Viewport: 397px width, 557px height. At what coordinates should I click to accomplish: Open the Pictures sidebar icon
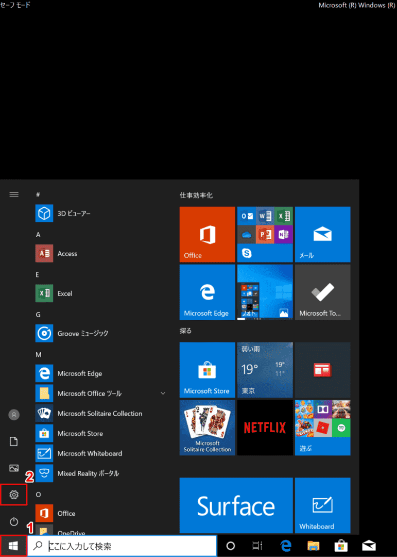pyautogui.click(x=14, y=468)
